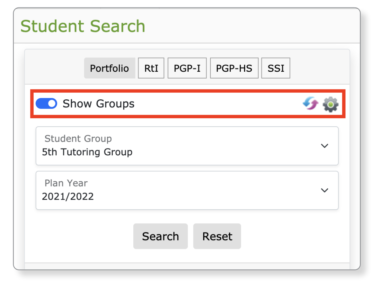
Task: Open the gear settings icon
Action: [x=331, y=104]
